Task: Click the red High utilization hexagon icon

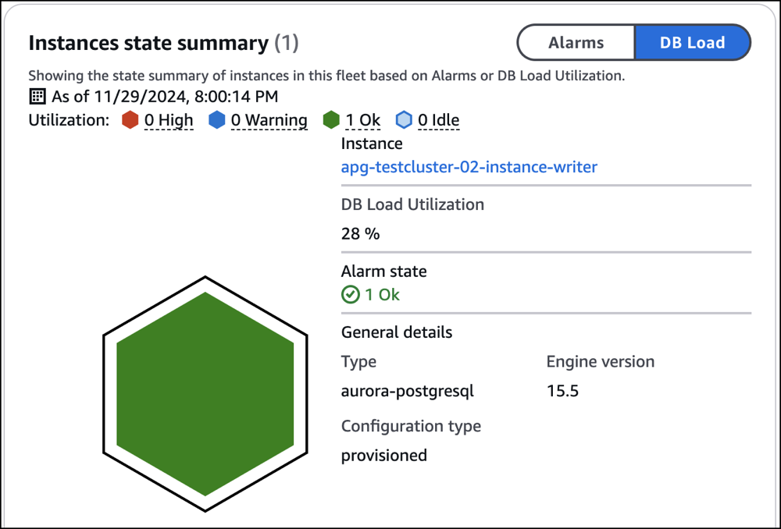Action: pyautogui.click(x=130, y=119)
